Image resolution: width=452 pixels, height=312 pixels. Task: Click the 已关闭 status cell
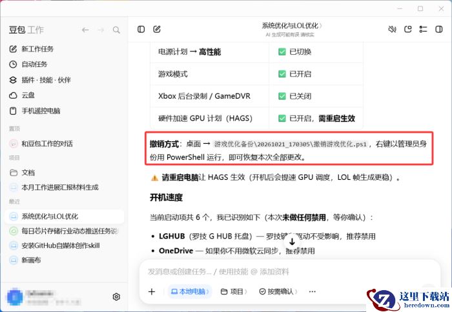(x=316, y=96)
